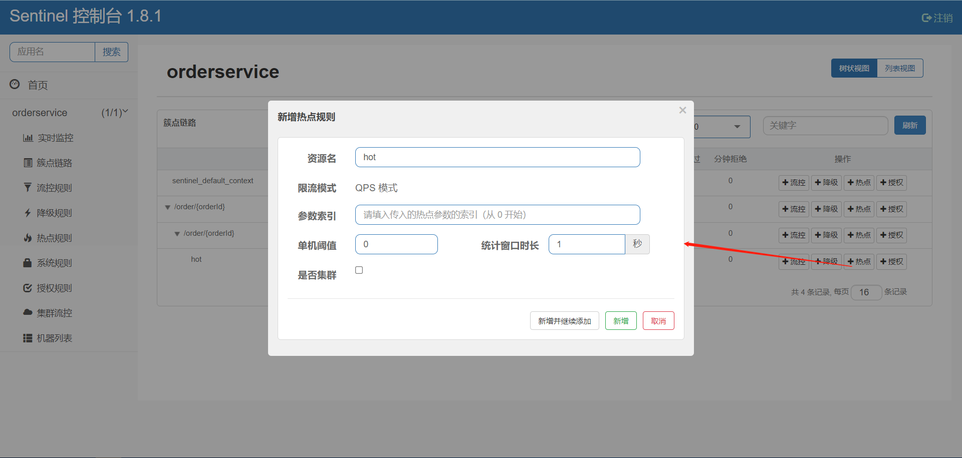The width and height of the screenshot is (962, 458).
Task: Click the flame icon for 热点规则
Action: point(28,238)
